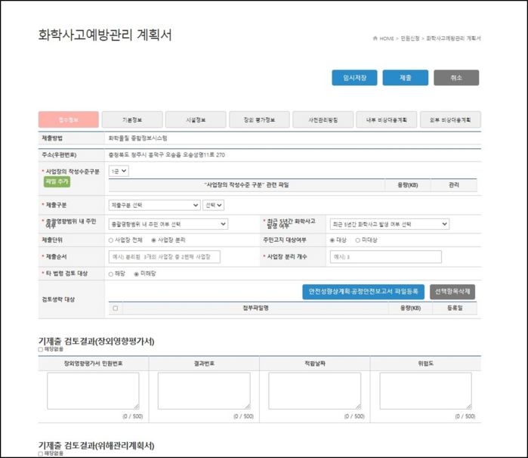Cancel with the 취소 button
Screen dimensions: 528x458
click(456, 78)
